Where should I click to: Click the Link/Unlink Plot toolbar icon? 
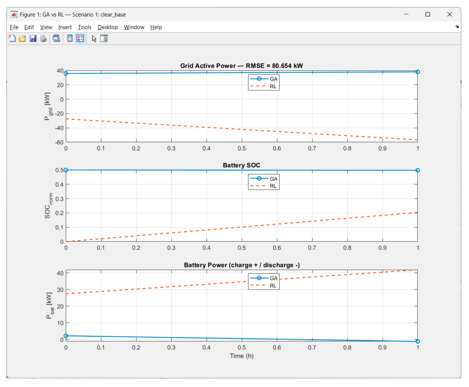(56, 39)
